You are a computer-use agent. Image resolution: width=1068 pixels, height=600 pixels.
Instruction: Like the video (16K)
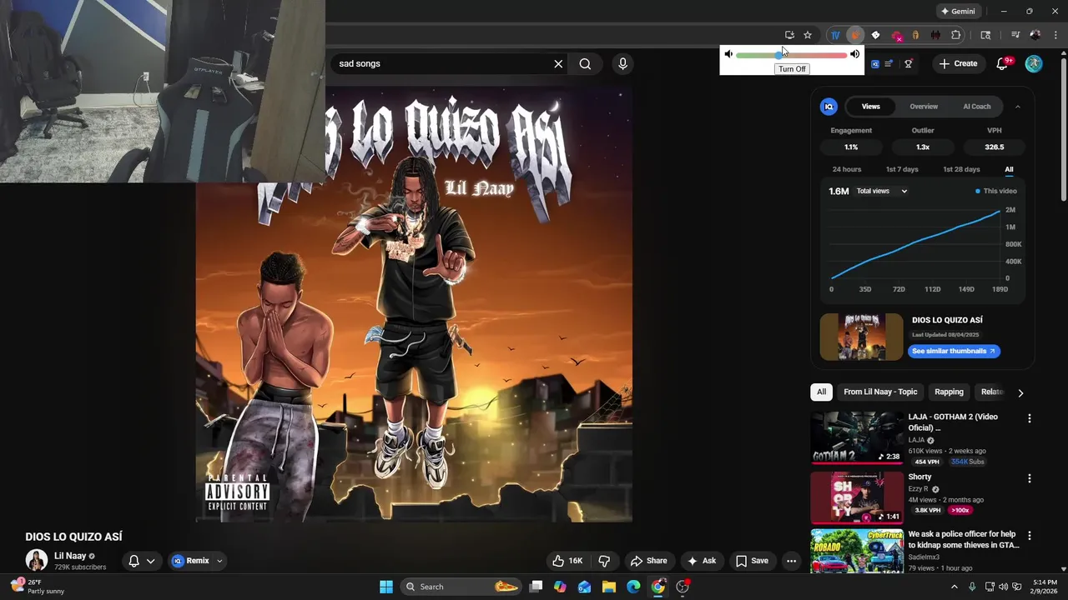pos(567,561)
